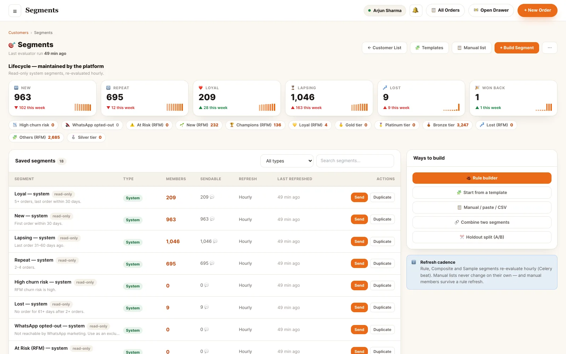Image resolution: width=566 pixels, height=354 pixels.
Task: Send the Loyal — system segment
Action: 359,198
